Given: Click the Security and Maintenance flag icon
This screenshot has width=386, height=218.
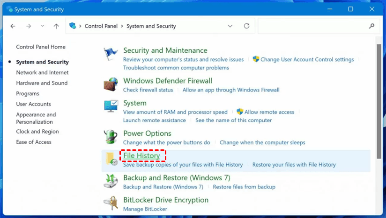Looking at the screenshot, I should tap(111, 54).
